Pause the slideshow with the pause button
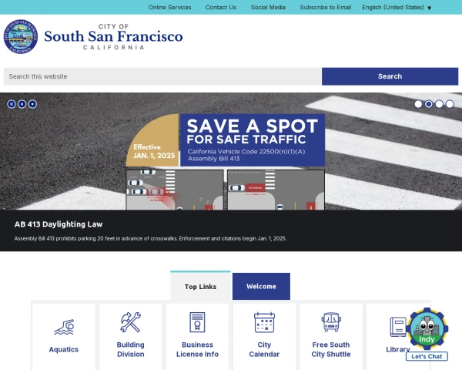 click(x=12, y=104)
